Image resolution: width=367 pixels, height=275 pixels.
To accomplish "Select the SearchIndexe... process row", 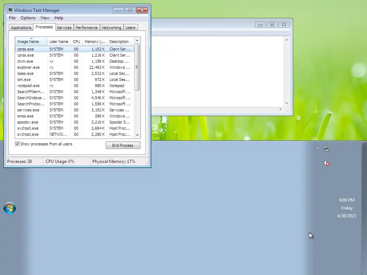I will [x=75, y=98].
